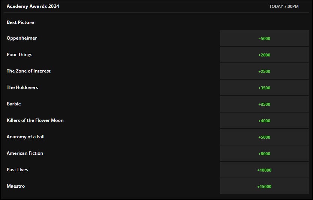Select the Oppenheimer −5000 odds button
Viewport: 313px width, 200px height.
pyautogui.click(x=264, y=39)
